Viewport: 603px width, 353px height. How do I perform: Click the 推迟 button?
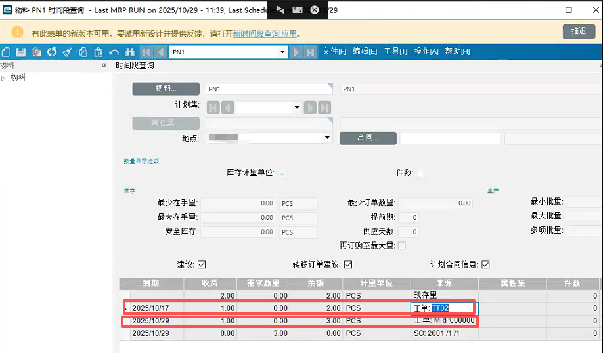click(x=579, y=31)
